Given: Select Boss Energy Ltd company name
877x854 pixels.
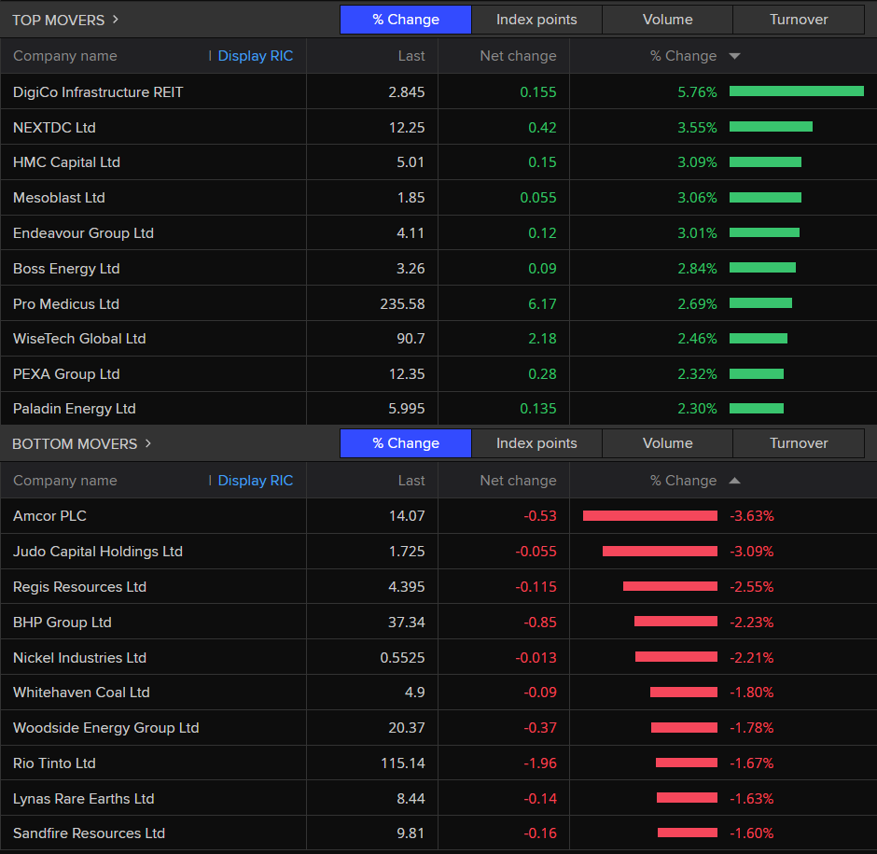Looking at the screenshot, I should pyautogui.click(x=66, y=269).
